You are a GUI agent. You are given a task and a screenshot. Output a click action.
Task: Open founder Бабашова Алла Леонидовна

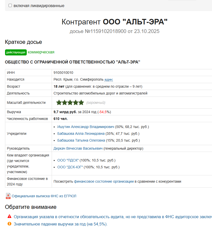81,134
